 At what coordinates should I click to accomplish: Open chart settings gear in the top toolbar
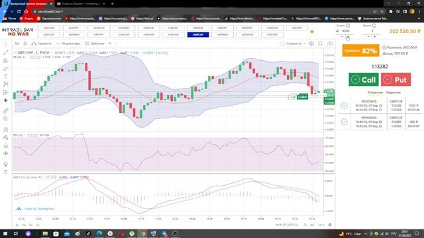tap(311, 44)
